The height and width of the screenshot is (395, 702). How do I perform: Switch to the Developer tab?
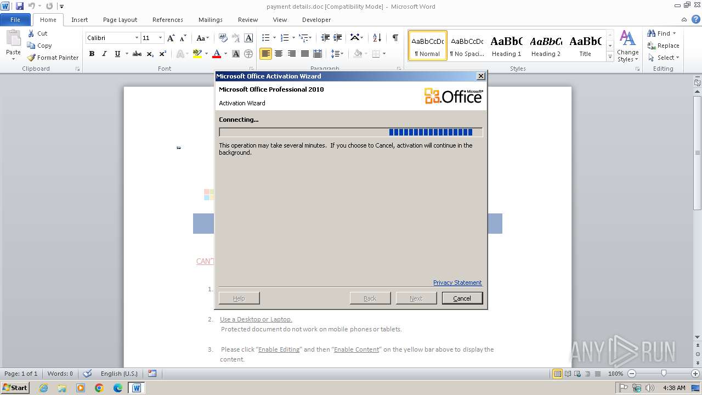(x=316, y=20)
